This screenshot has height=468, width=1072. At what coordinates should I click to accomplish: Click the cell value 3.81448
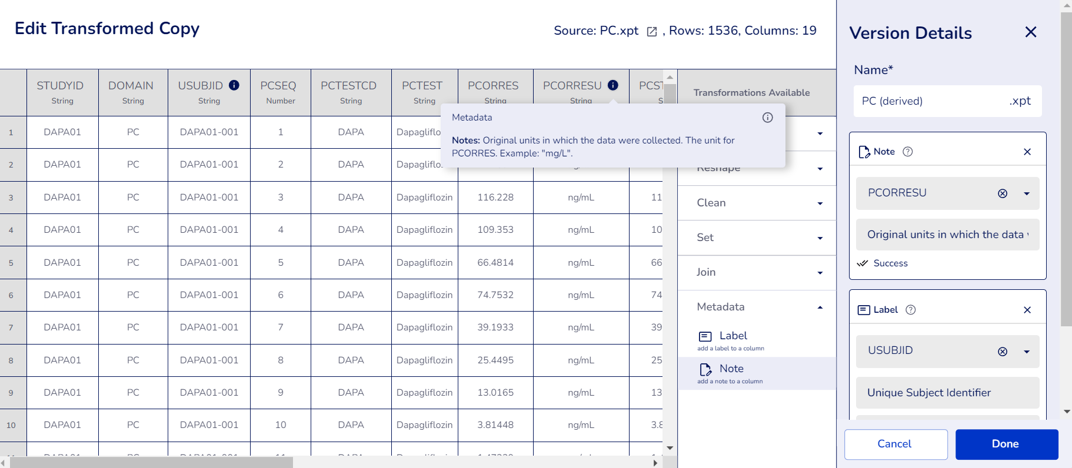pos(495,425)
